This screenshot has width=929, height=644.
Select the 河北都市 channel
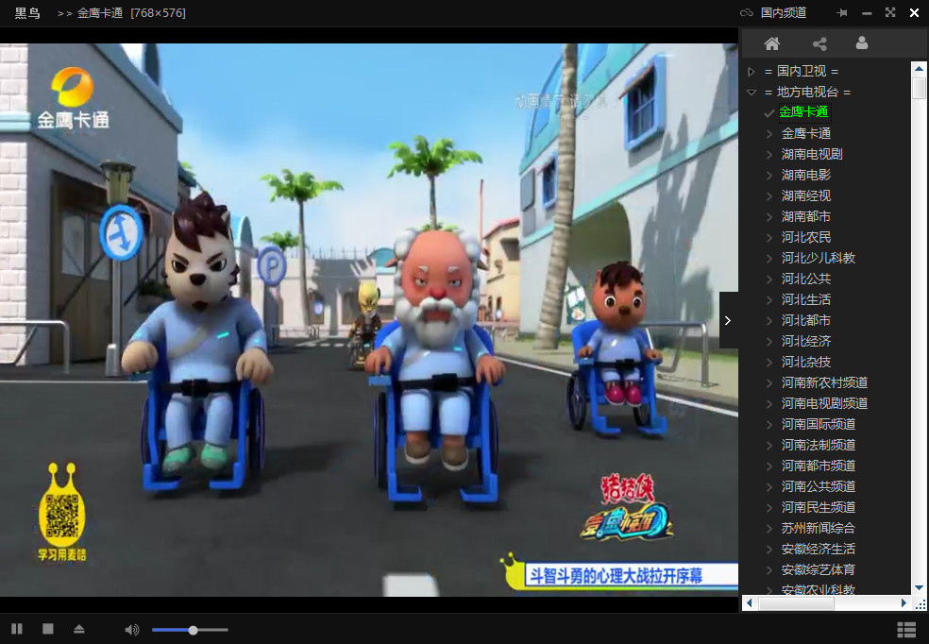pyautogui.click(x=805, y=320)
